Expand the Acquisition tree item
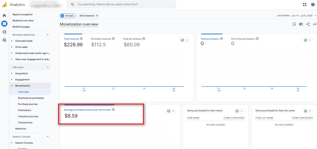317x149 pixels. [12, 74]
